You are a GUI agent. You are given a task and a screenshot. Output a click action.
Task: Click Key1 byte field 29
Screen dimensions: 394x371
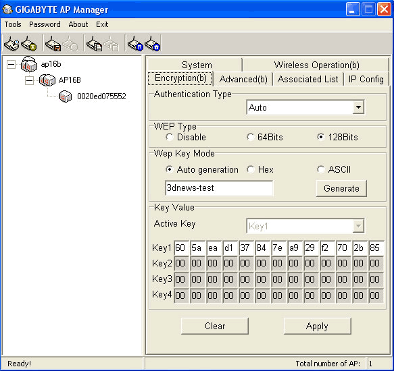[311, 248]
